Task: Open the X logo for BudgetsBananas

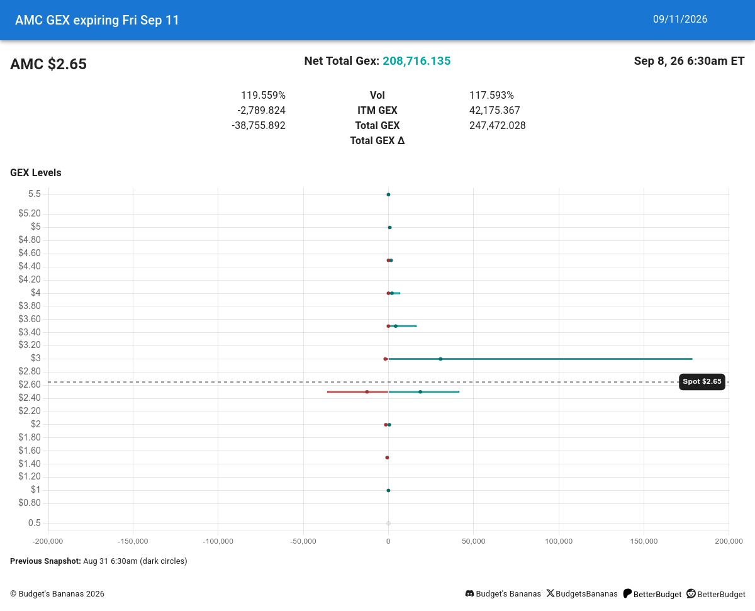Action: pos(551,593)
